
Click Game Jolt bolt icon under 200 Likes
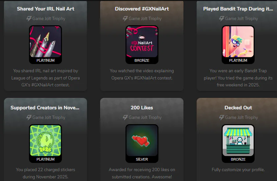[x=125, y=117]
